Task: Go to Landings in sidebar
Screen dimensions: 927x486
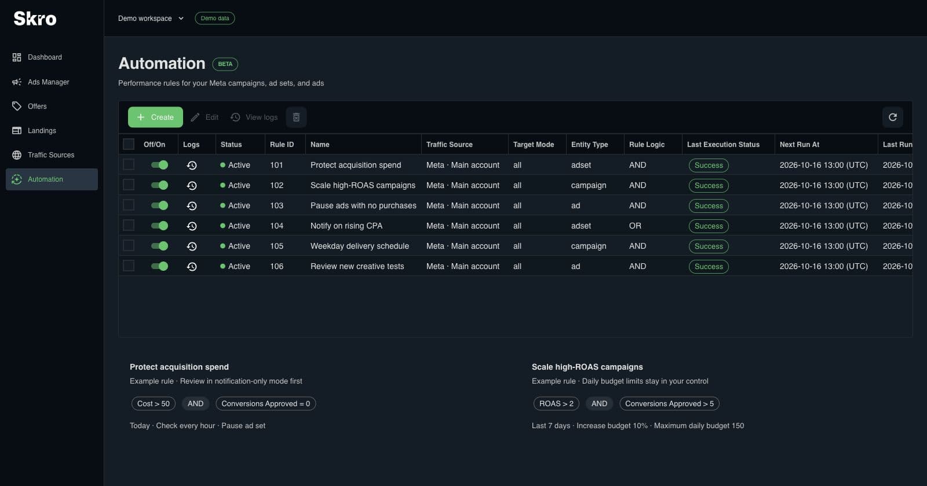Action: (x=52, y=131)
